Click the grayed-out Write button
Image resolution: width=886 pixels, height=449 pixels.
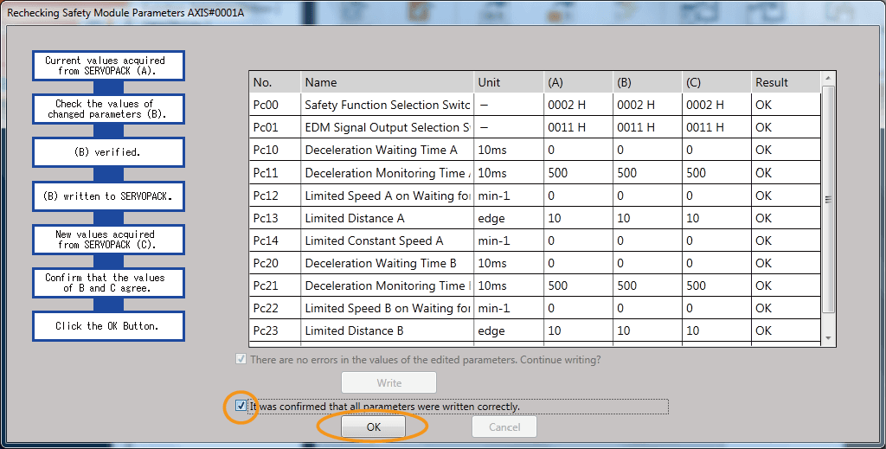click(388, 382)
